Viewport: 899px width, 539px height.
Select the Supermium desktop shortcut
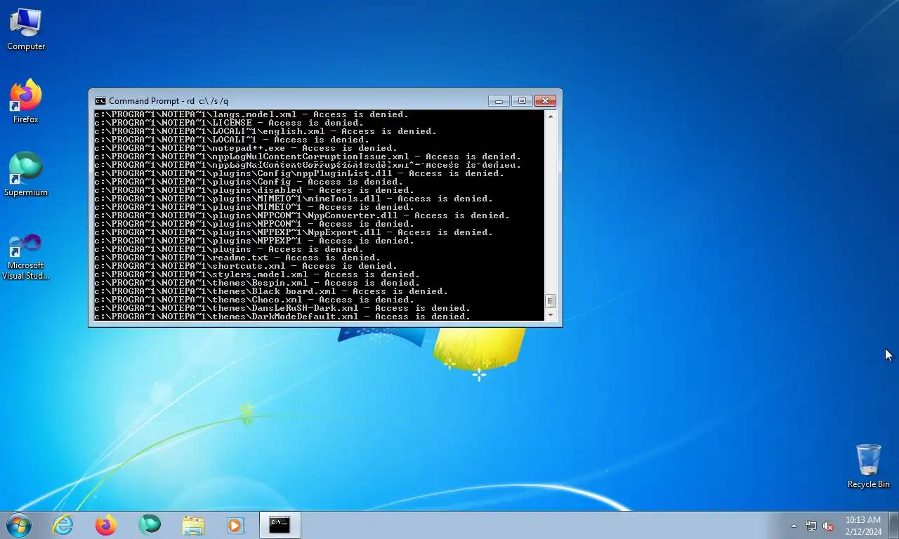point(26,175)
